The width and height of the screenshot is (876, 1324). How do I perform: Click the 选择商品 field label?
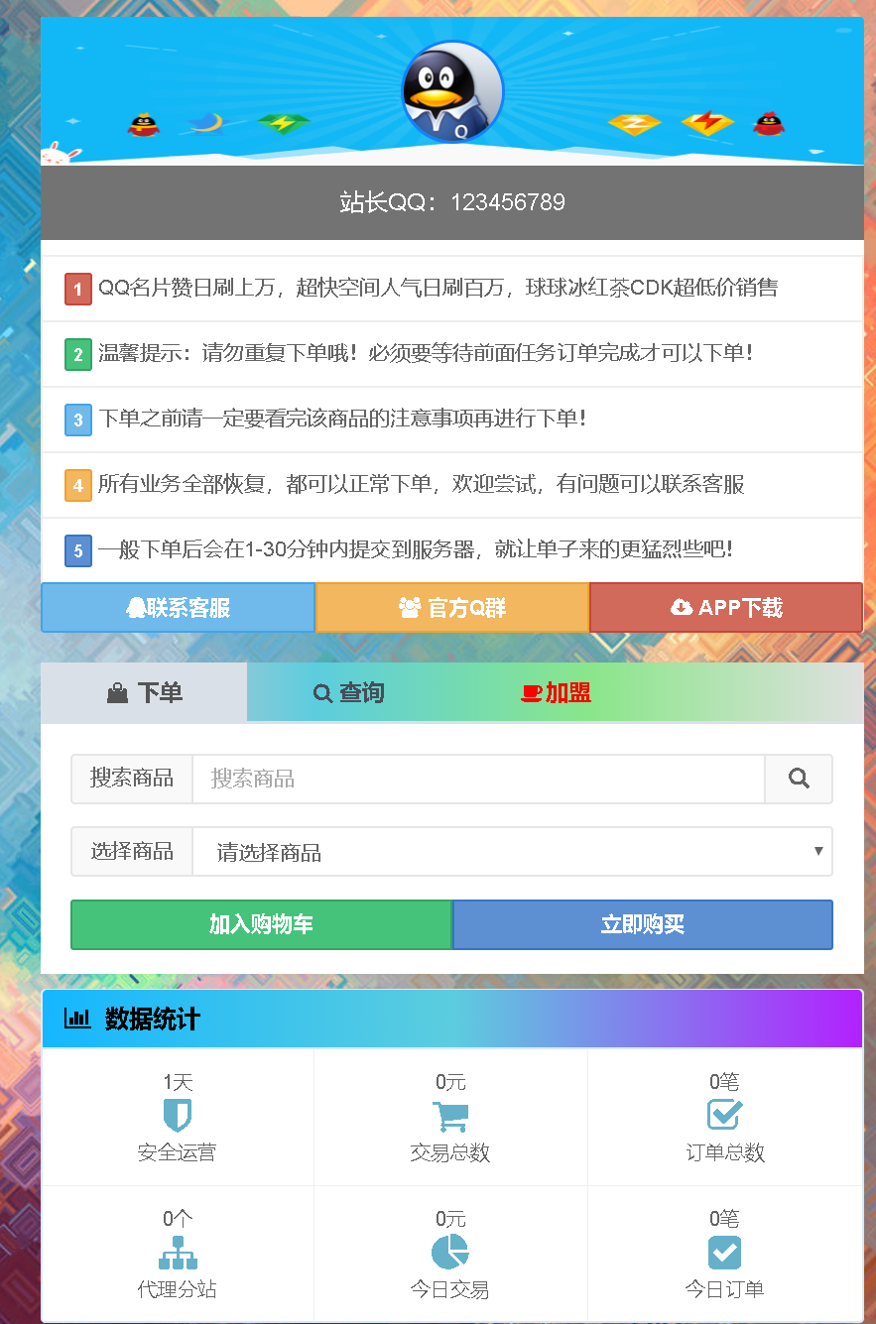tap(132, 852)
